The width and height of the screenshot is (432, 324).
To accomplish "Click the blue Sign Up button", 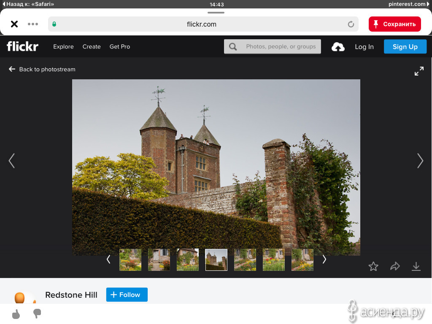I will tap(405, 46).
